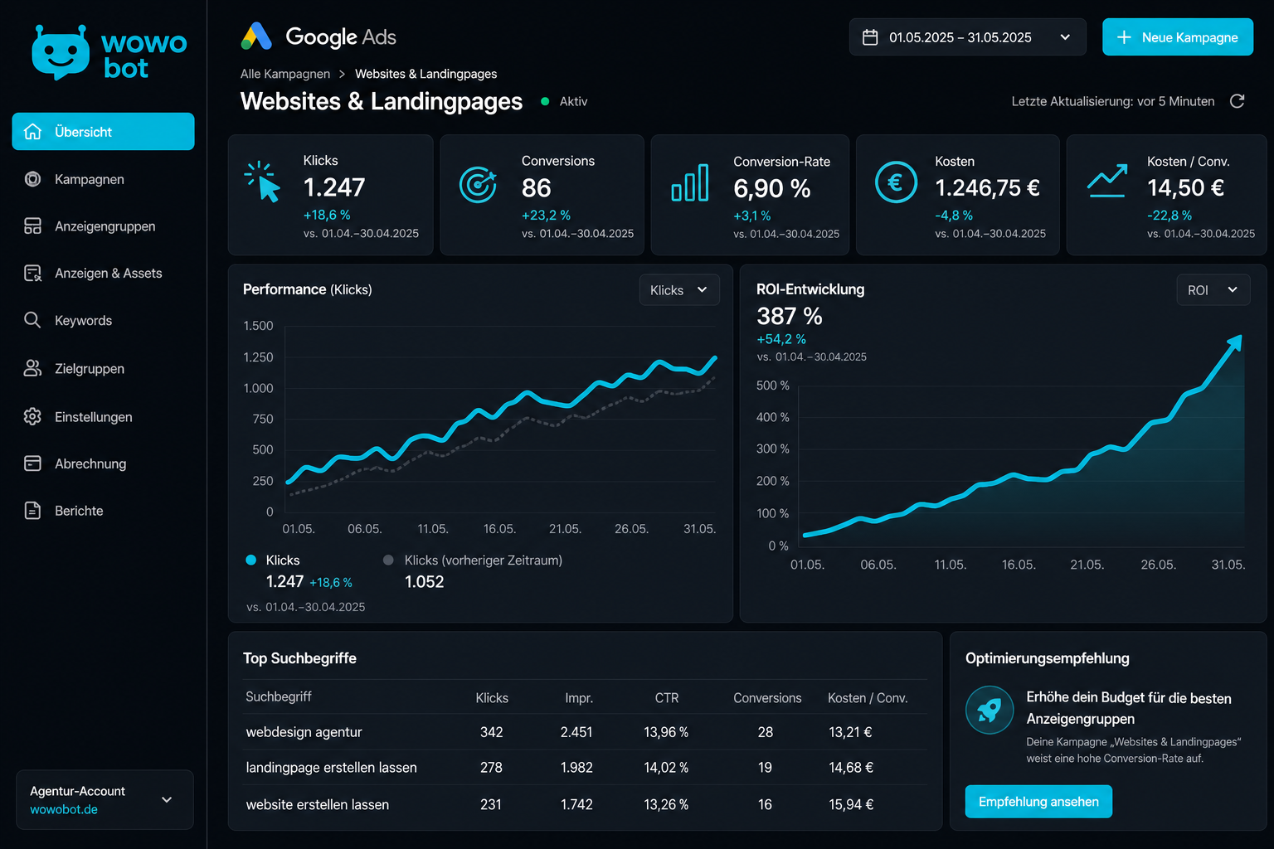The height and width of the screenshot is (849, 1274).
Task: Click the plus icon in Neue Kampagne button
Action: tap(1124, 37)
